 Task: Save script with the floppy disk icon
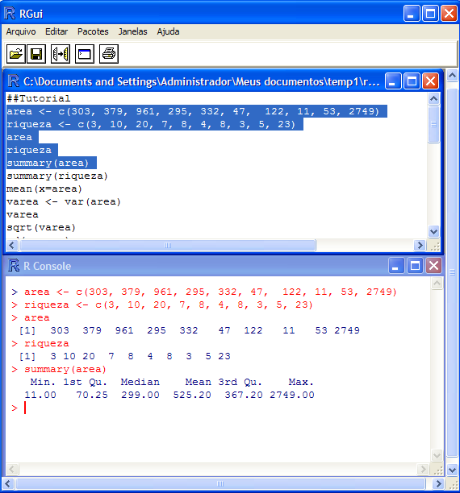[x=36, y=54]
